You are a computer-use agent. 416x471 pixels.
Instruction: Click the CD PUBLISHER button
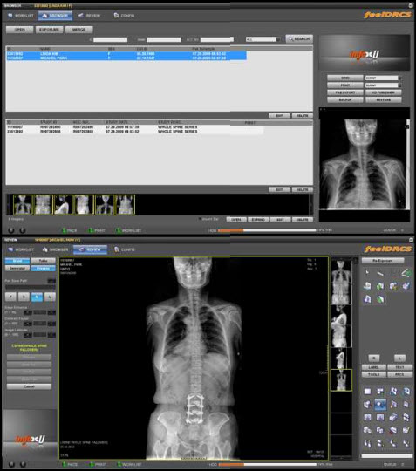click(384, 92)
